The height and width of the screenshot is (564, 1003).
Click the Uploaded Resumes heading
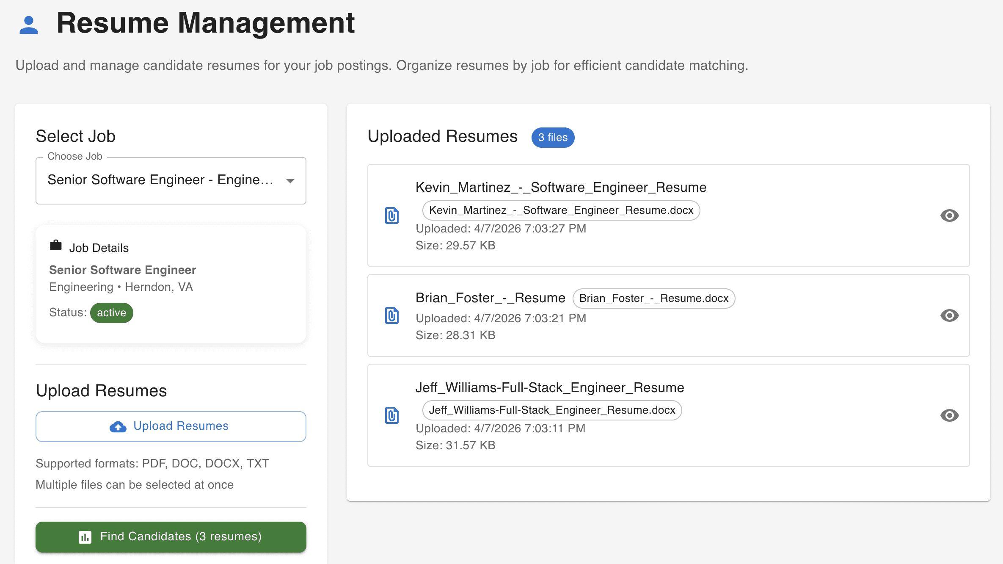(x=443, y=136)
